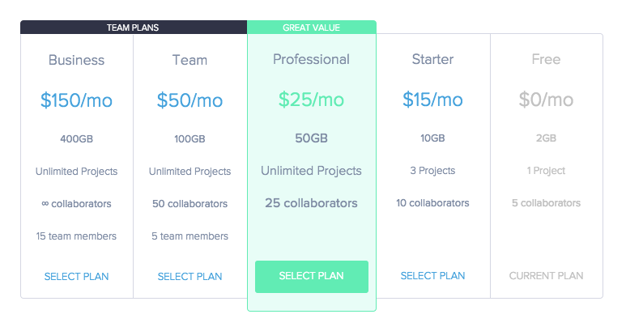
Task: Click 50GB storage in Professional plan
Action: (312, 138)
